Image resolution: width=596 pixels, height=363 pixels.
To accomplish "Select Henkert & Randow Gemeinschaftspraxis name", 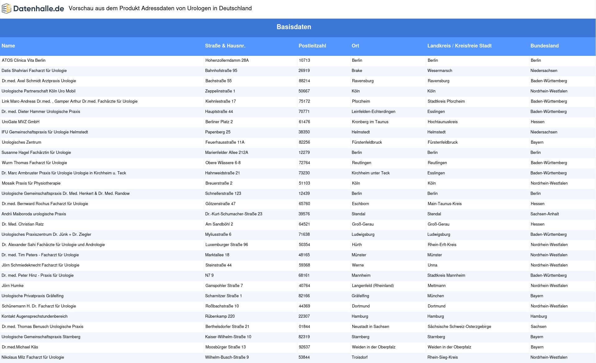I will tap(65, 193).
